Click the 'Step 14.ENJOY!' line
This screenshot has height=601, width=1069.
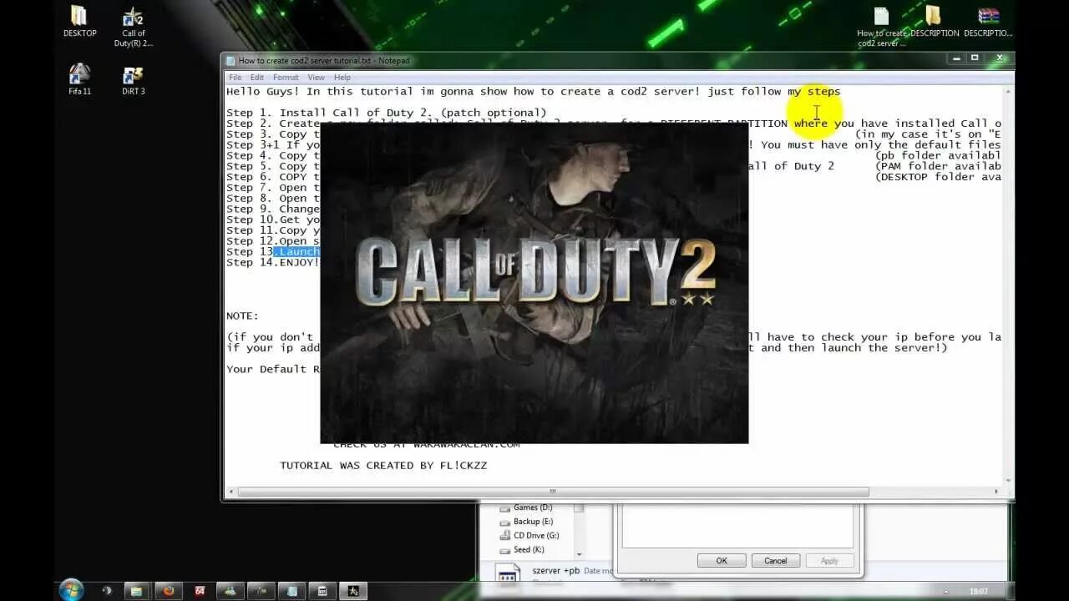coord(272,263)
